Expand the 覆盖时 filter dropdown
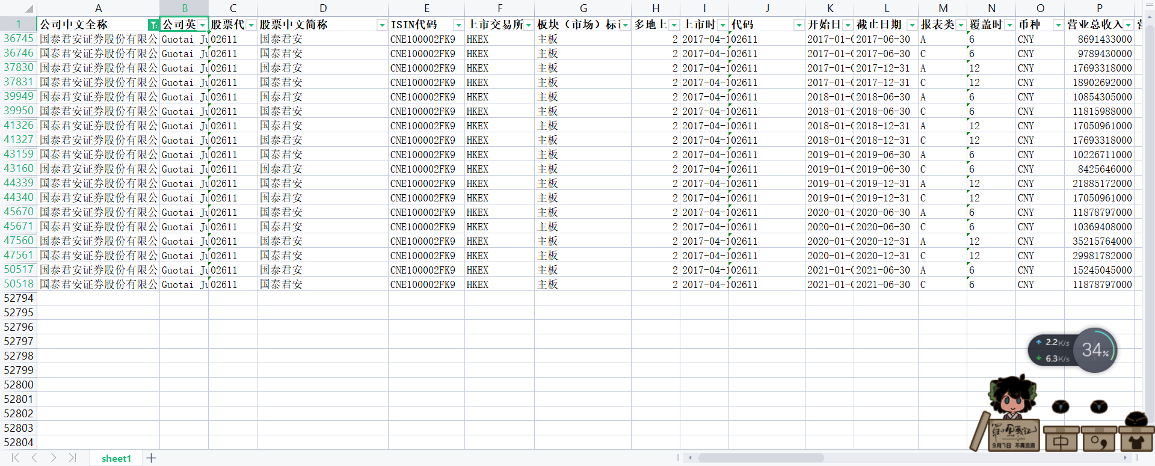Image resolution: width=1155 pixels, height=466 pixels. point(1010,25)
